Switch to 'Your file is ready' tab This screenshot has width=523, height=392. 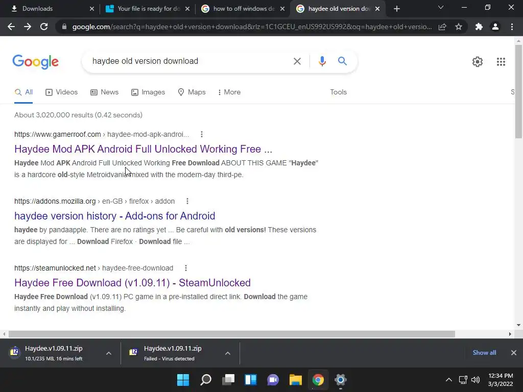(146, 9)
